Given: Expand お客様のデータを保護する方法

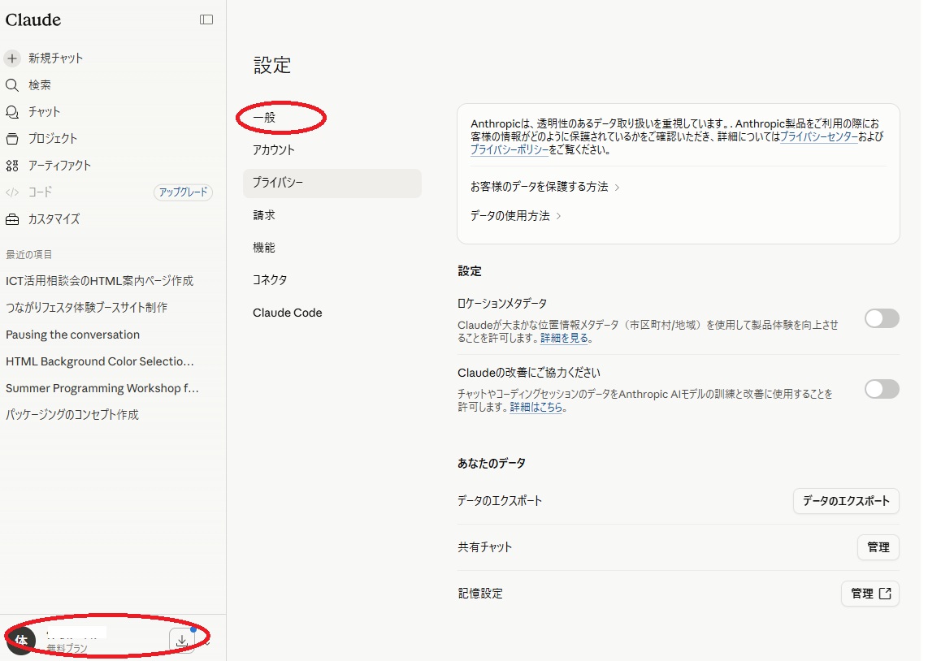Looking at the screenshot, I should [544, 187].
